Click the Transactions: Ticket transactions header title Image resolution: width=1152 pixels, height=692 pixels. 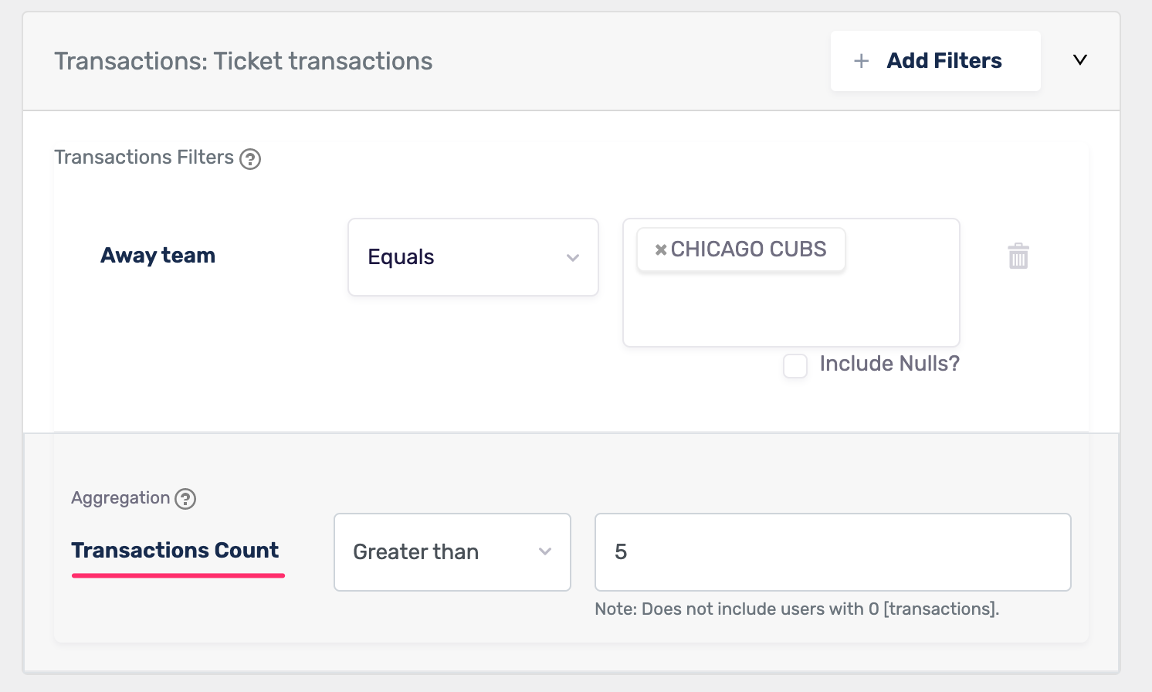click(243, 61)
